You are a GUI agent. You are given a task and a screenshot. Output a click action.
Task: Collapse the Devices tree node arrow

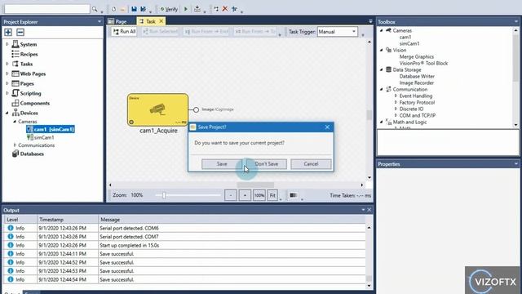(x=7, y=113)
